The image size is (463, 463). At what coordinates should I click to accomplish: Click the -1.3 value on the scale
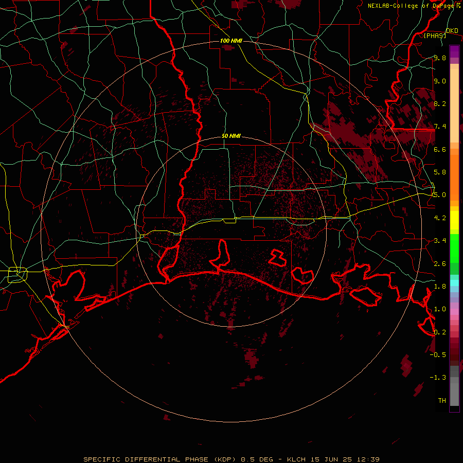(438, 378)
